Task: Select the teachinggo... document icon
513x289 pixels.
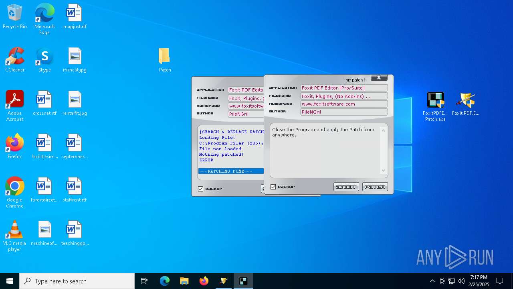Action: coord(75,233)
